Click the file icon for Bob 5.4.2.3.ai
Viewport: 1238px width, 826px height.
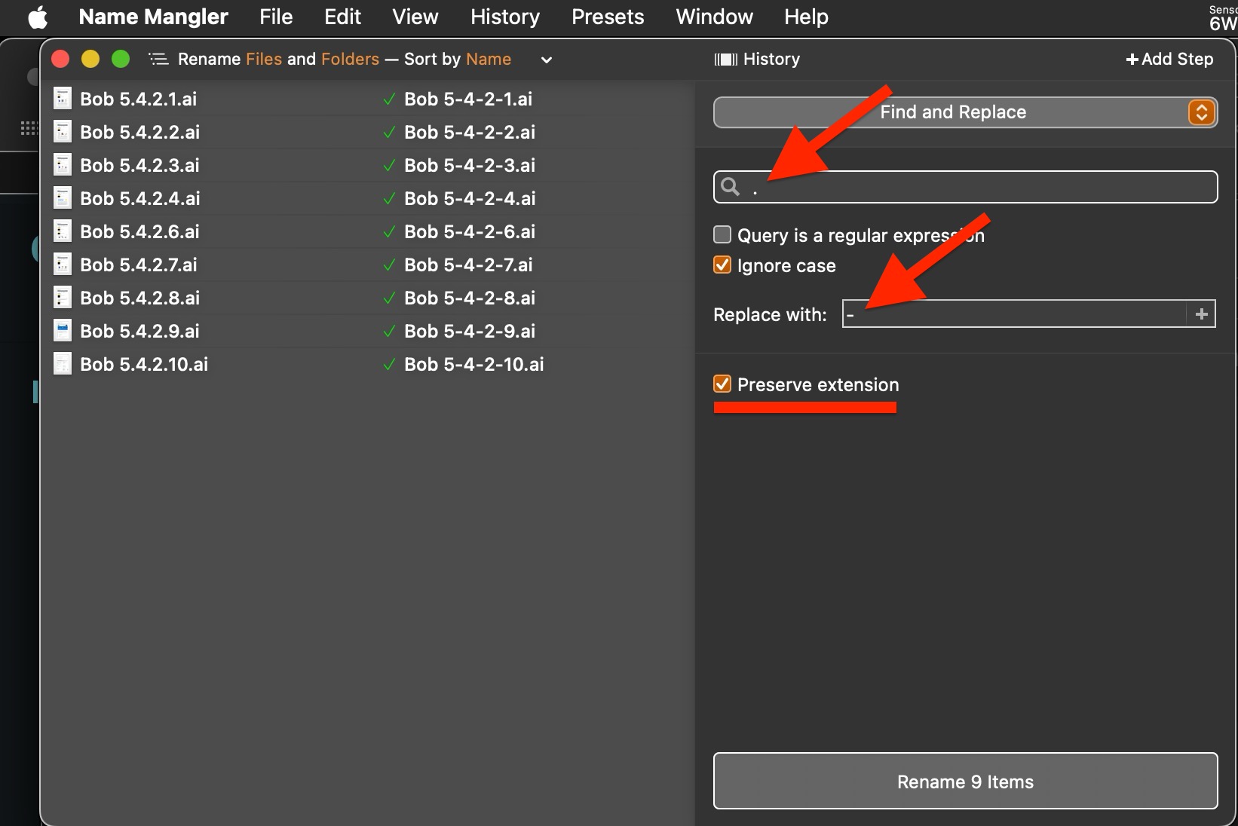(63, 165)
